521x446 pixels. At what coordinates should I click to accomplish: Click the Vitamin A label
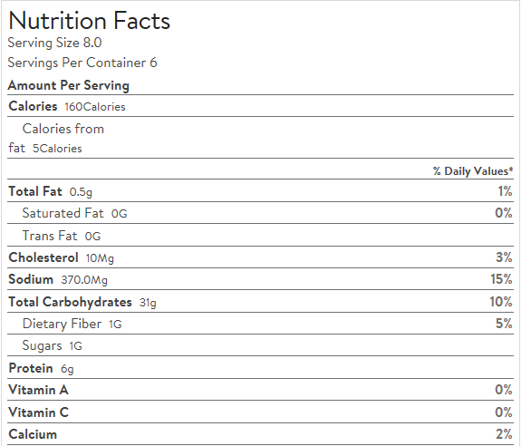tap(39, 390)
